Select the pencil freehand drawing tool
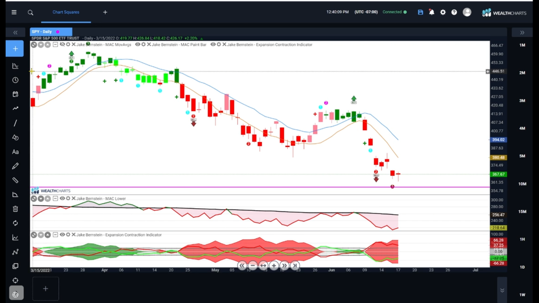This screenshot has height=303, width=539. point(15,166)
